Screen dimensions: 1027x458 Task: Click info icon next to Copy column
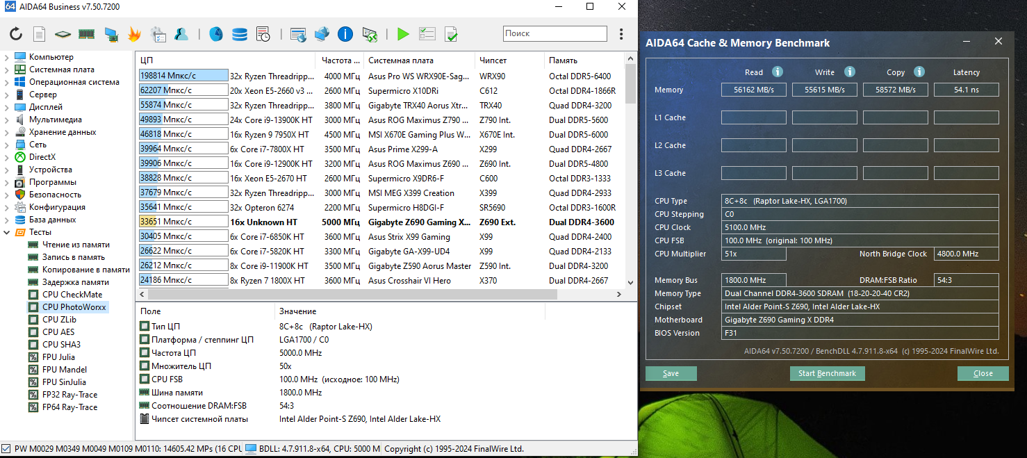pos(919,72)
